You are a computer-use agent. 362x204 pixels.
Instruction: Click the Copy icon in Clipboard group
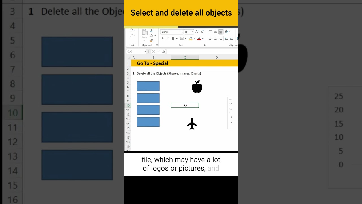point(151,35)
